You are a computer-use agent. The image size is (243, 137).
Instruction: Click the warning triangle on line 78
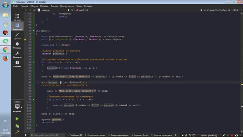tap(25, 39)
